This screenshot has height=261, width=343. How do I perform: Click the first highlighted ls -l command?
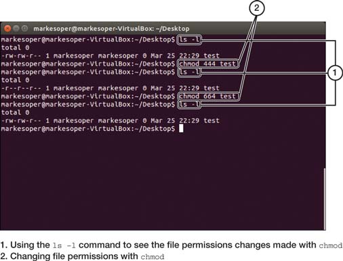pyautogui.click(x=189, y=40)
